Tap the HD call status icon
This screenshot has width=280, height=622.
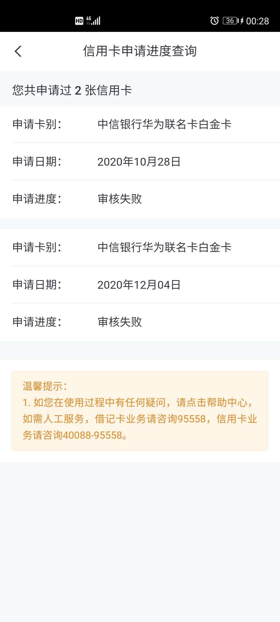click(x=79, y=21)
